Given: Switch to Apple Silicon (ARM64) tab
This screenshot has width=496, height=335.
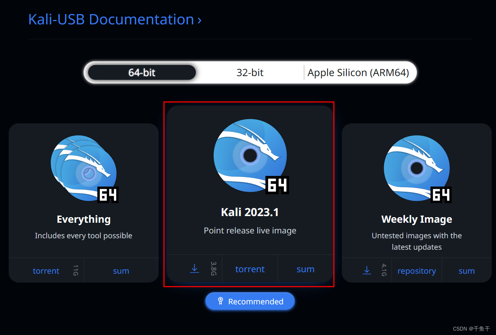Looking at the screenshot, I should pos(358,72).
